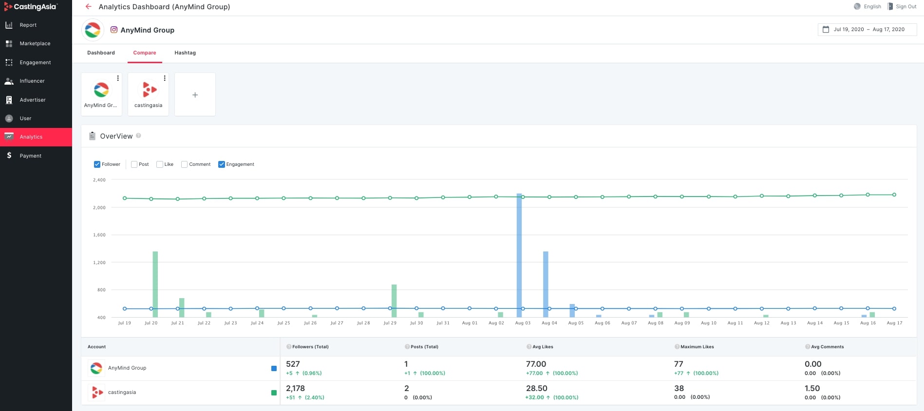Enable the Comment checkbox

click(184, 164)
